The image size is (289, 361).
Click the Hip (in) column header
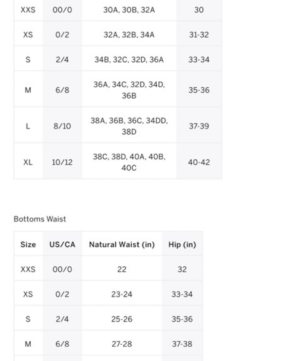(x=182, y=245)
